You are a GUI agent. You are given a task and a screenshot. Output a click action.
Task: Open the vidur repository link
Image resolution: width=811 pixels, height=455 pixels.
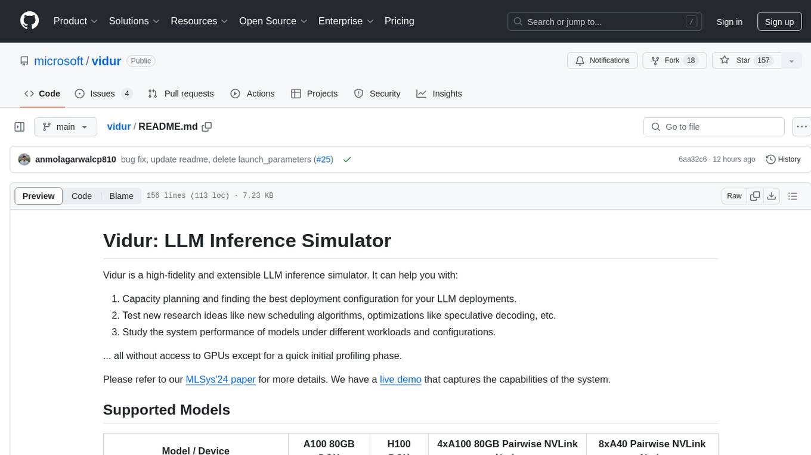tap(106, 61)
